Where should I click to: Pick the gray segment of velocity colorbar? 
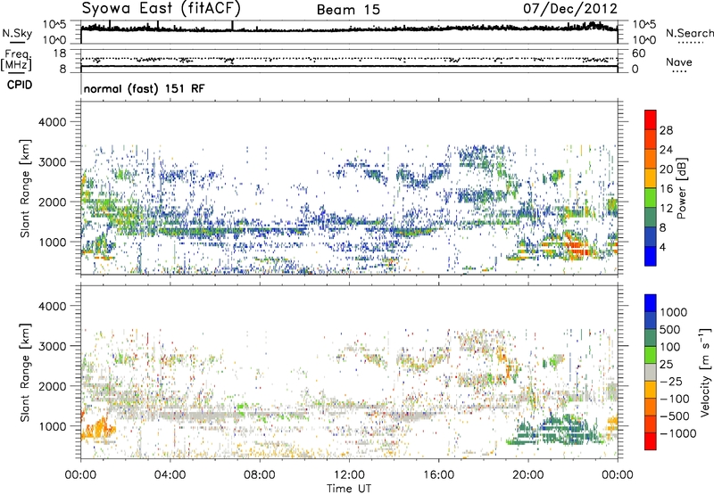coord(651,372)
